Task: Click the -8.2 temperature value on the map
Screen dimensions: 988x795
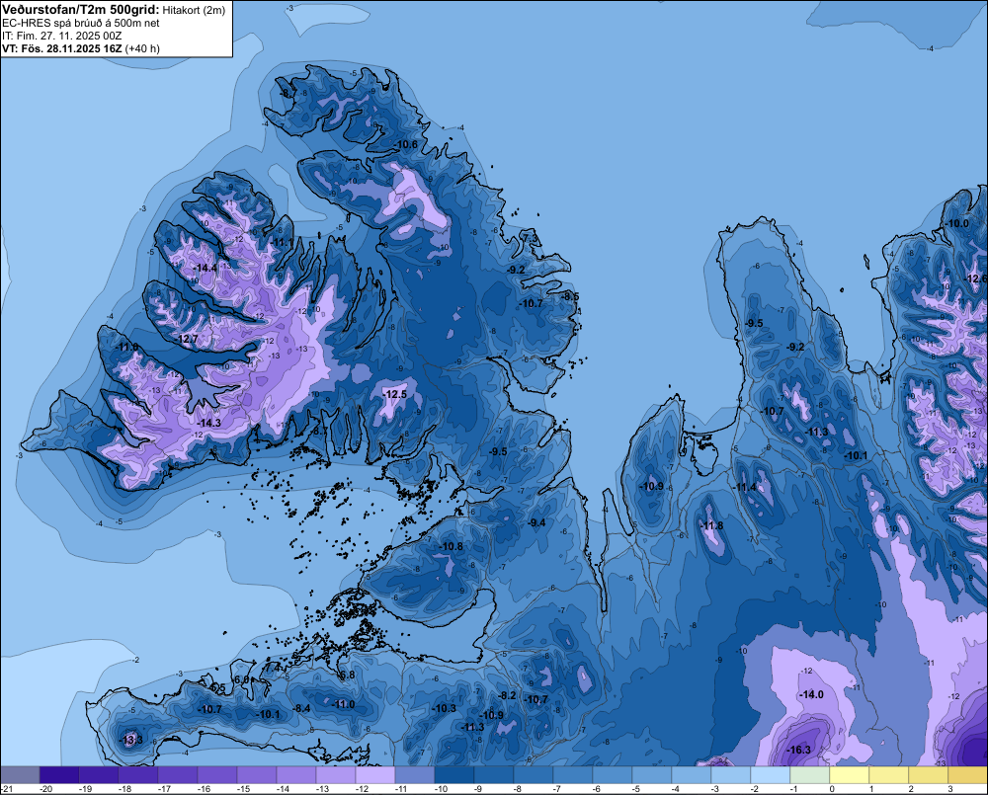Action: (508, 695)
